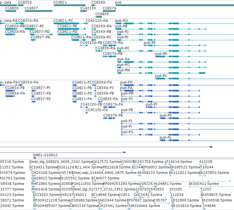Click EST label EK058825.5prime

[x=216, y=195]
